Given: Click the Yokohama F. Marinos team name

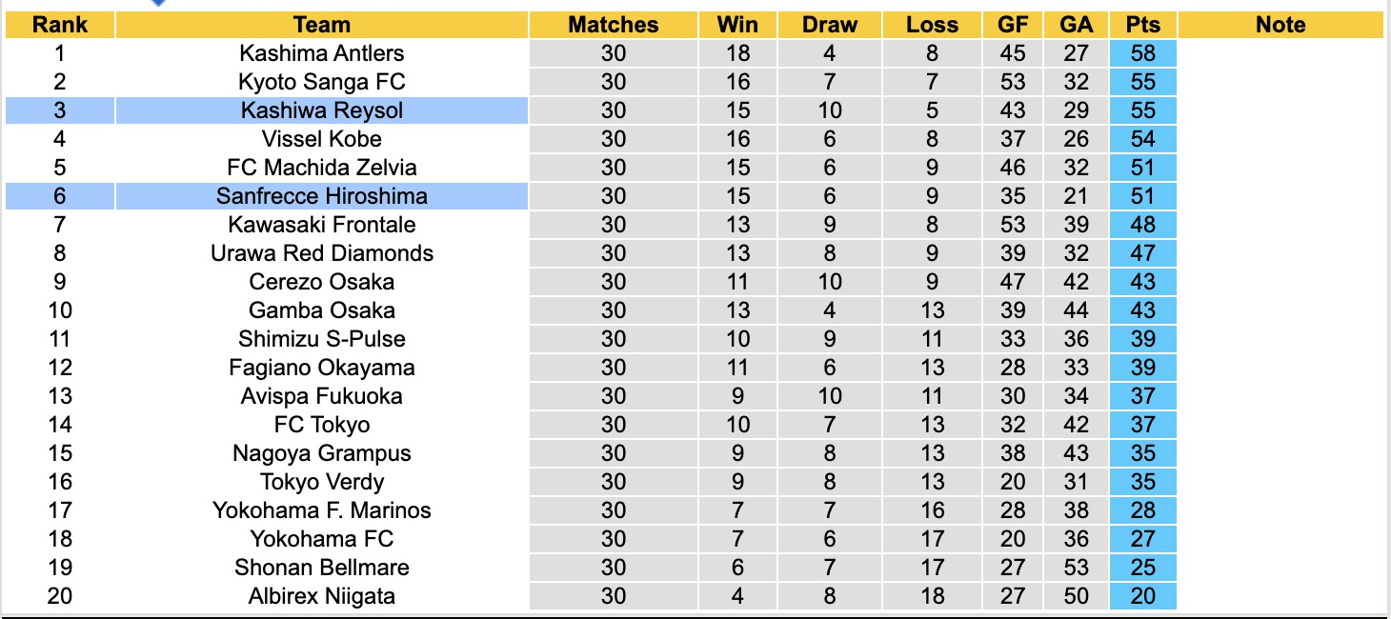Looking at the screenshot, I should tap(322, 510).
